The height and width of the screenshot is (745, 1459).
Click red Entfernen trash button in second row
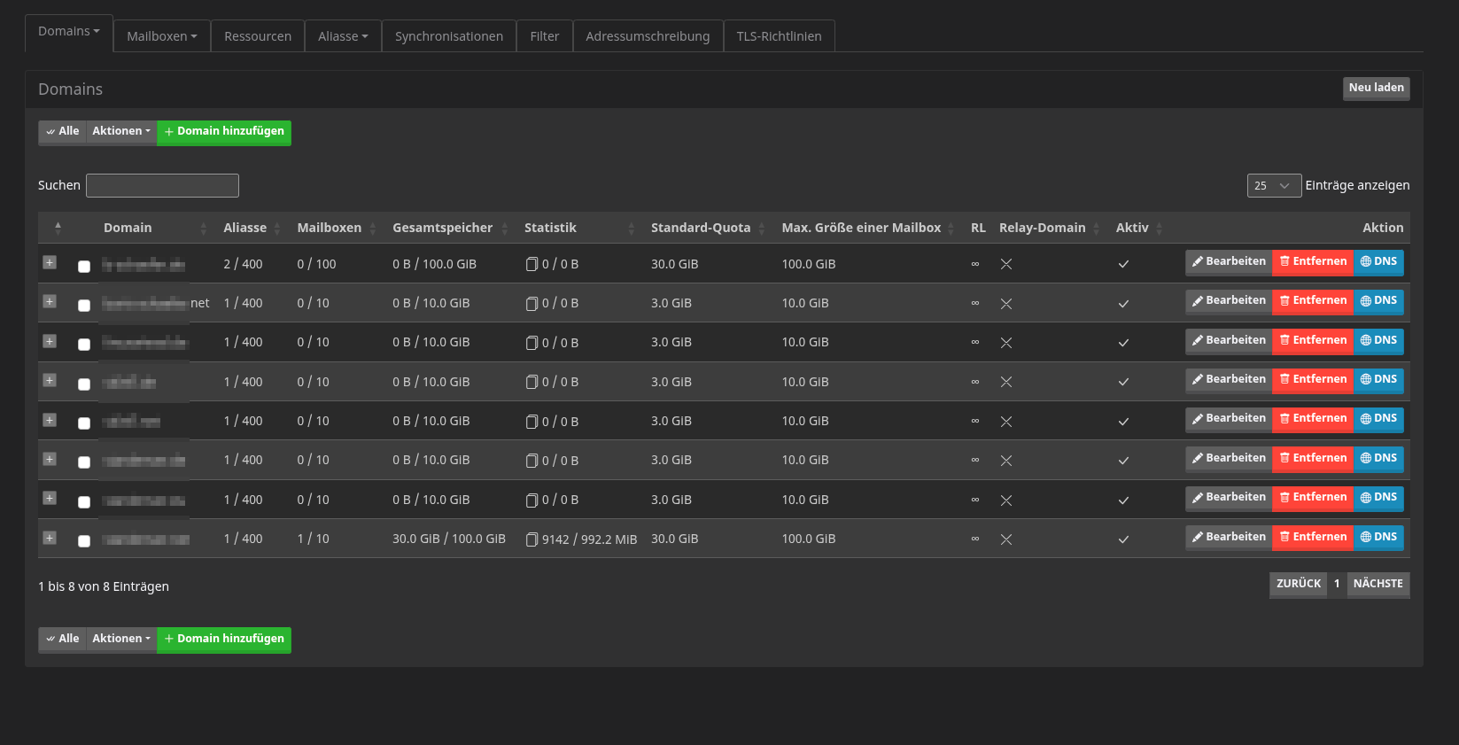pyautogui.click(x=1313, y=301)
